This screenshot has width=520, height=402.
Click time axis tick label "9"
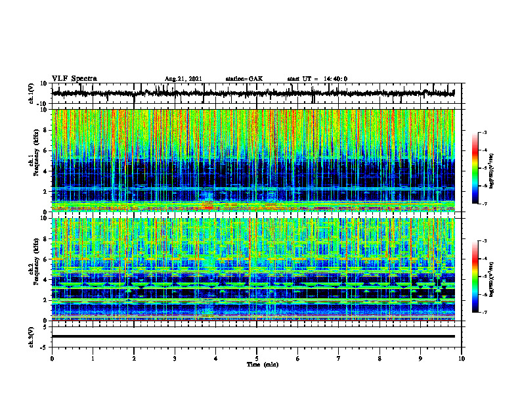click(x=420, y=359)
